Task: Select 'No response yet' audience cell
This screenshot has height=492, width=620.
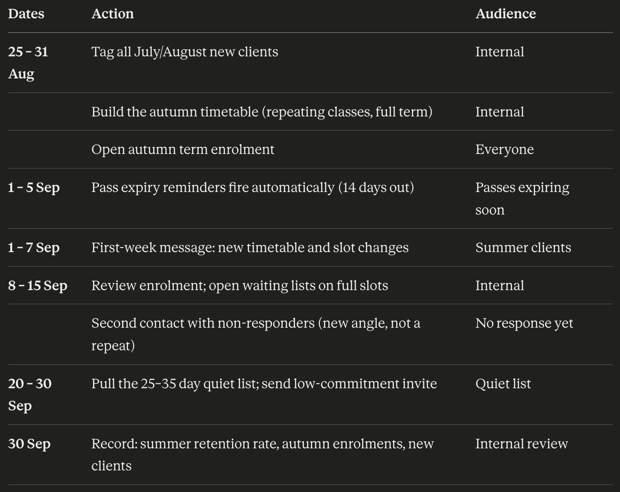Action: point(524,323)
